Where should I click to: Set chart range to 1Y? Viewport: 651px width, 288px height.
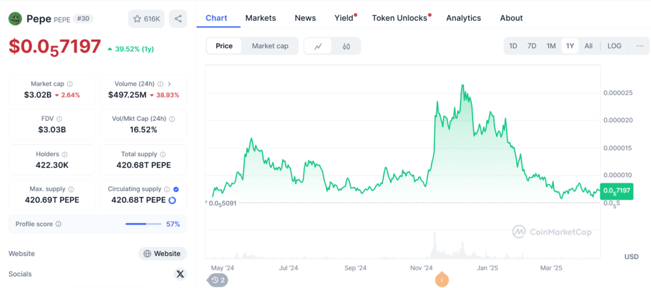(x=570, y=46)
